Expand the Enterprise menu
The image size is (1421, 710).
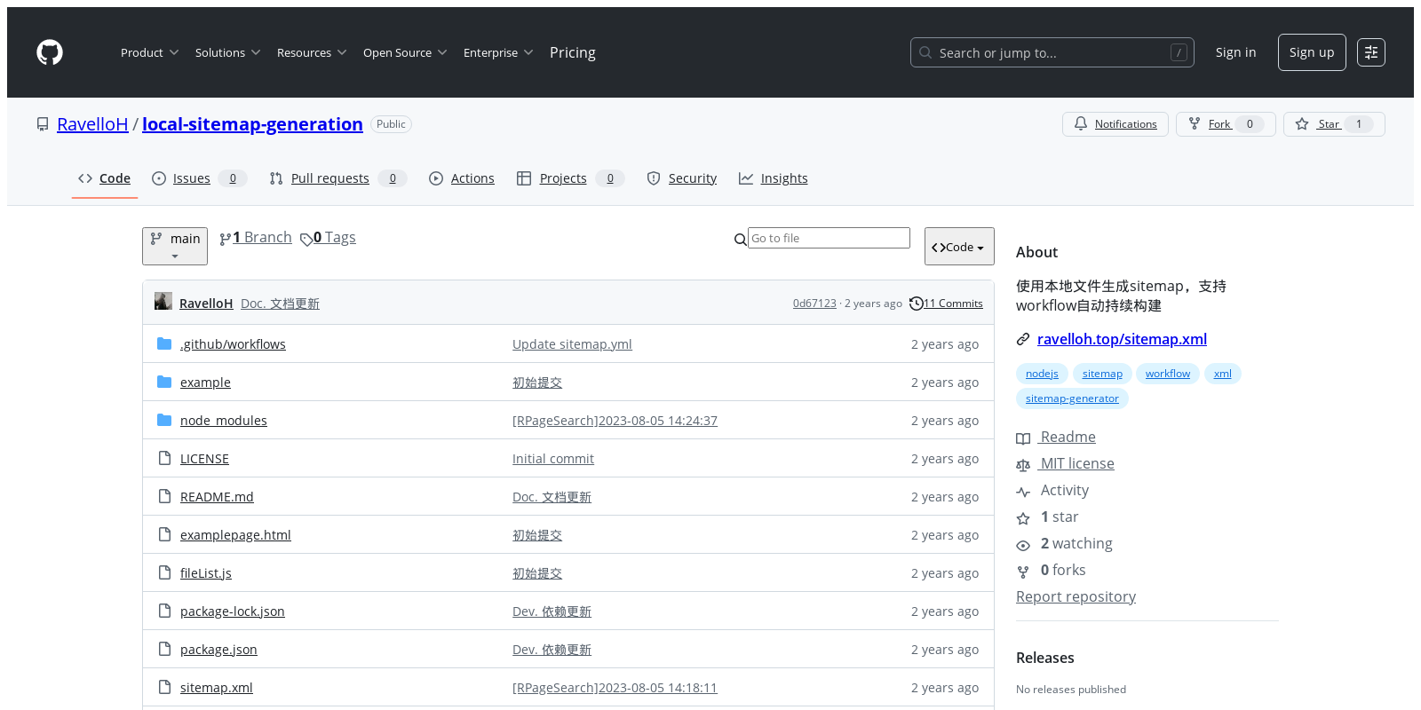[498, 52]
